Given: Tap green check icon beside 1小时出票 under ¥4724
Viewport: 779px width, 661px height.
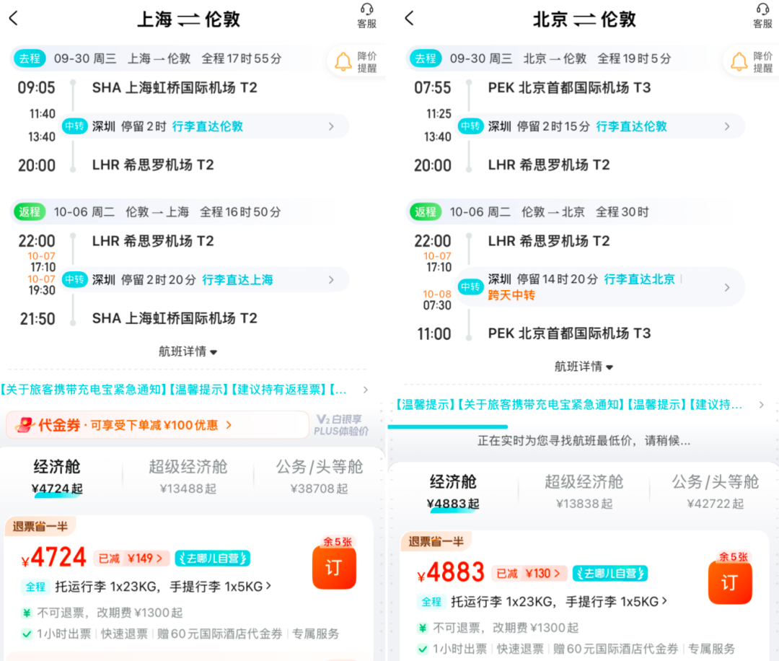Looking at the screenshot, I should 27,634.
